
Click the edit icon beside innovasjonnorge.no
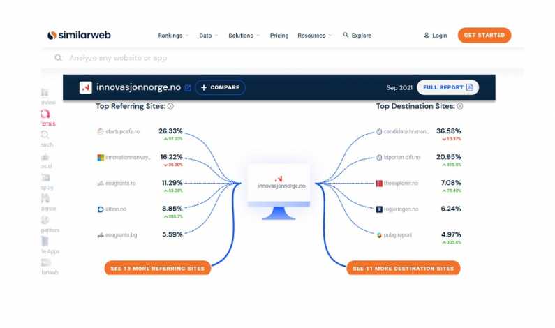pos(187,88)
